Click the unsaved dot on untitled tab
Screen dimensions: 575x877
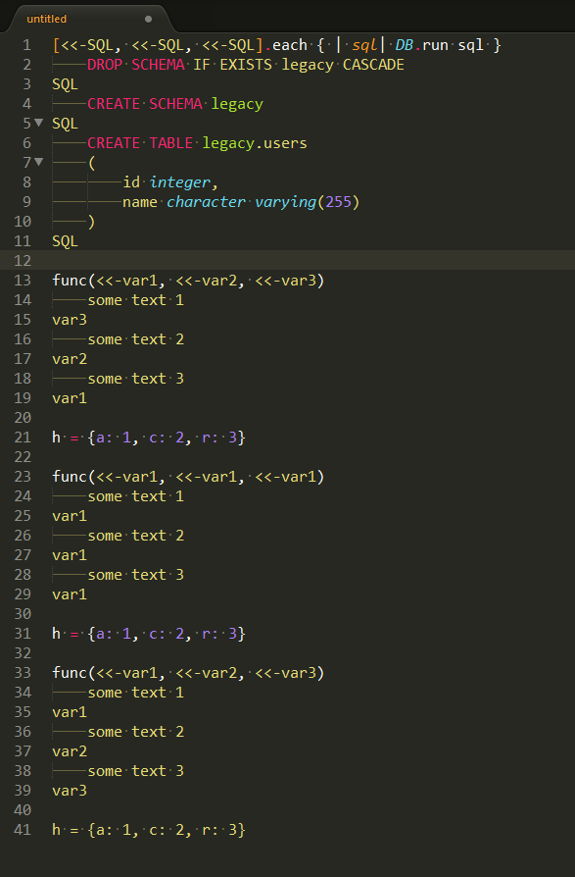coord(148,19)
